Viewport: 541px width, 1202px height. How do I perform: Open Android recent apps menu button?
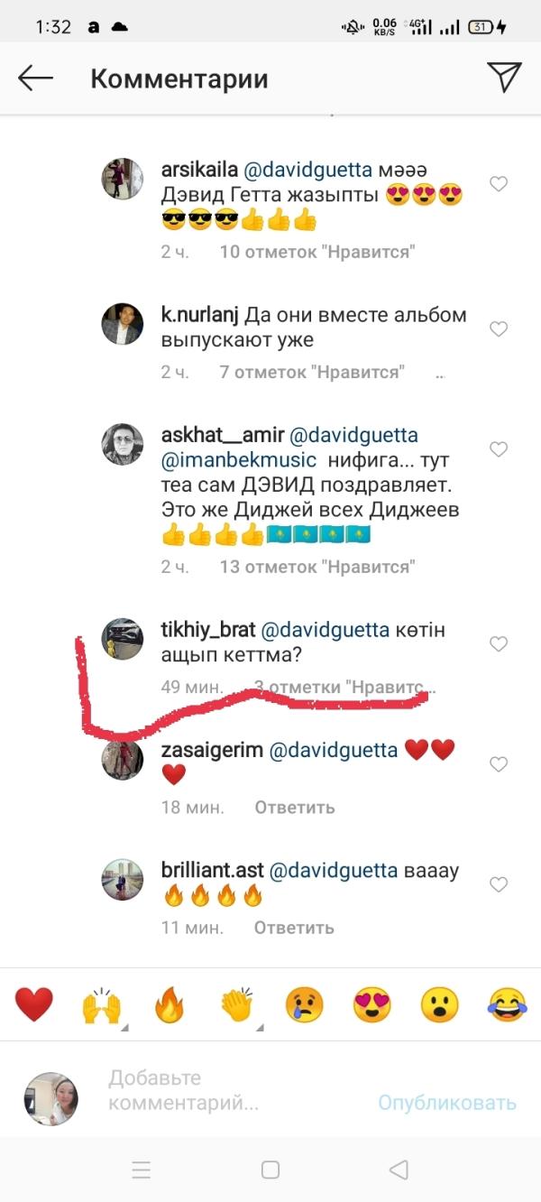142,1170
